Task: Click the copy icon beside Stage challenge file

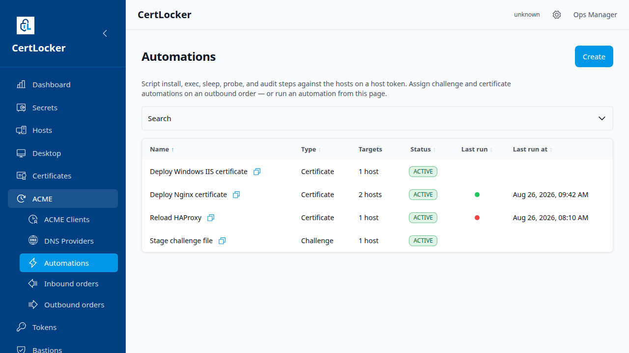Action: [222, 241]
